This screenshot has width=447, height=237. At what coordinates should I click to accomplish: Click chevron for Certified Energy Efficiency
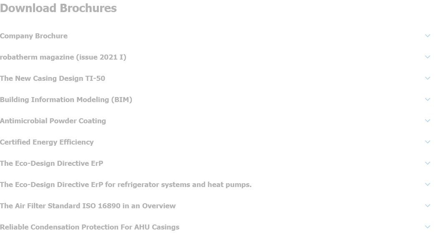pyautogui.click(x=427, y=142)
